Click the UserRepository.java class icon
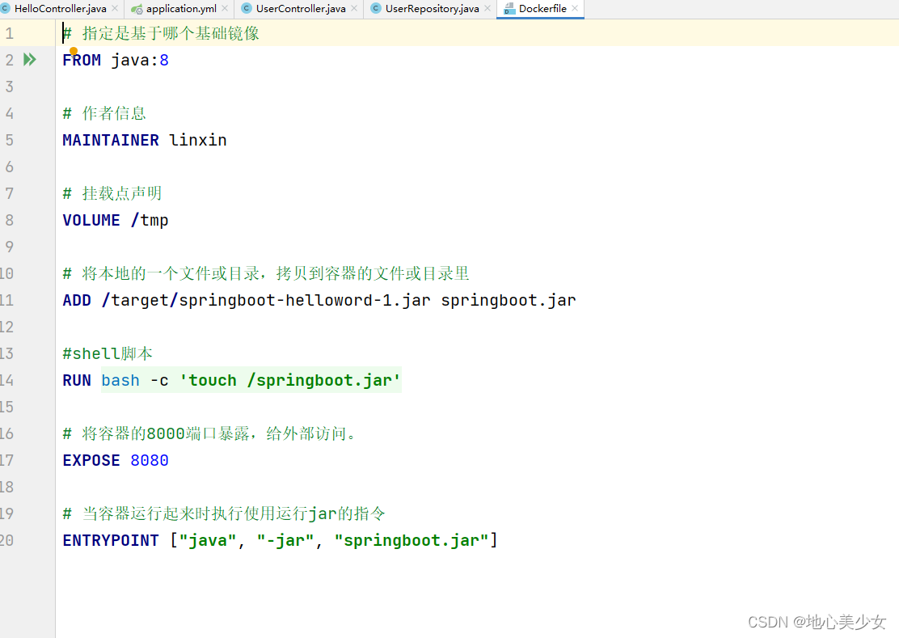This screenshot has height=638, width=899. pyautogui.click(x=376, y=8)
